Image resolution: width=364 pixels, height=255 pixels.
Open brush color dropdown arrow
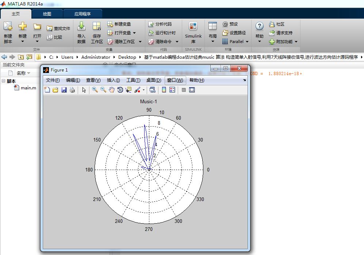coord(143,90)
